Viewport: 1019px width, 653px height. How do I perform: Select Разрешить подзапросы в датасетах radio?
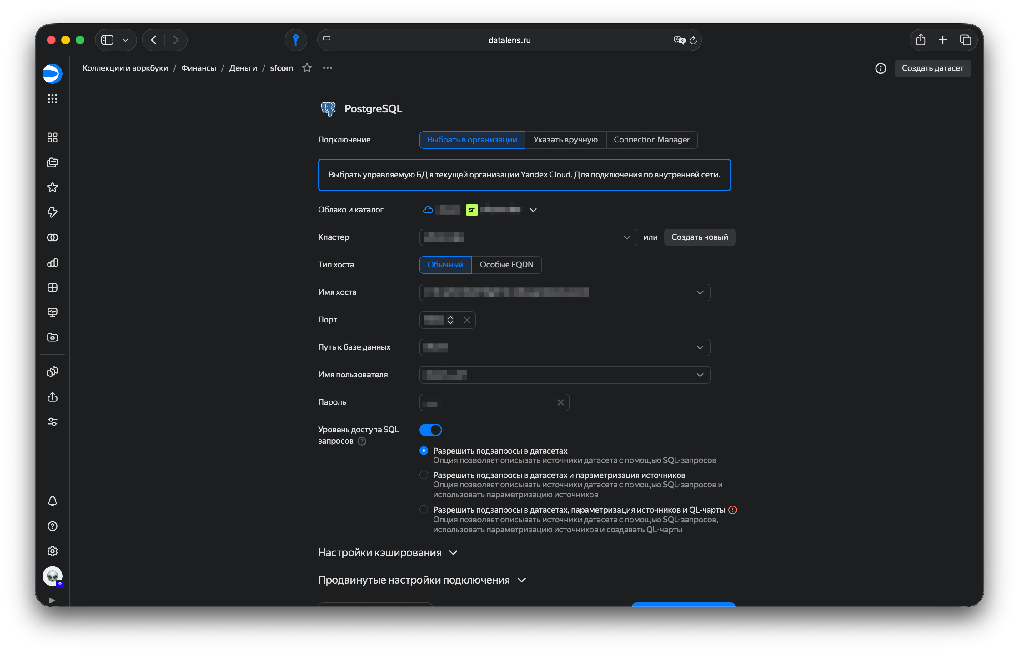[x=423, y=451]
